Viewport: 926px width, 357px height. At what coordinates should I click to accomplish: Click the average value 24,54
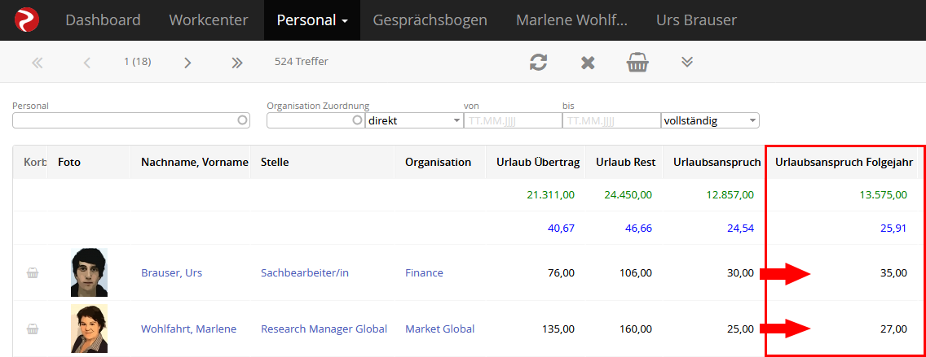point(741,228)
